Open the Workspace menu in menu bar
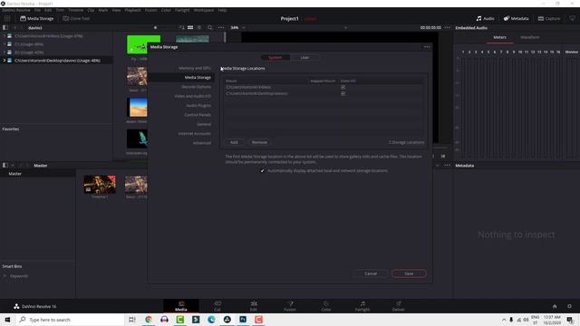The height and width of the screenshot is (326, 580). [x=203, y=10]
